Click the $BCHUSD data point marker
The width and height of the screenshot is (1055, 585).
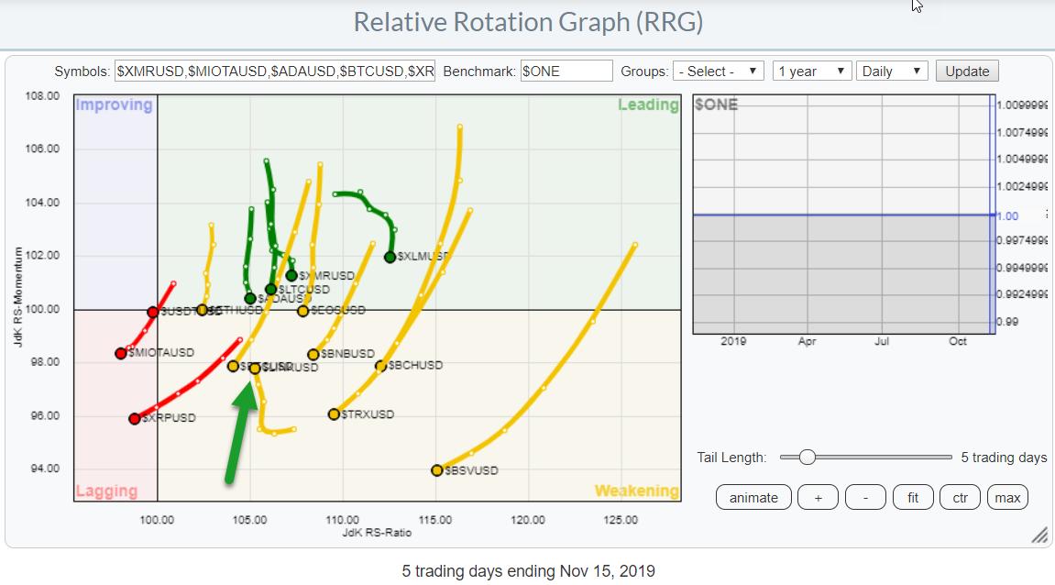pyautogui.click(x=381, y=366)
